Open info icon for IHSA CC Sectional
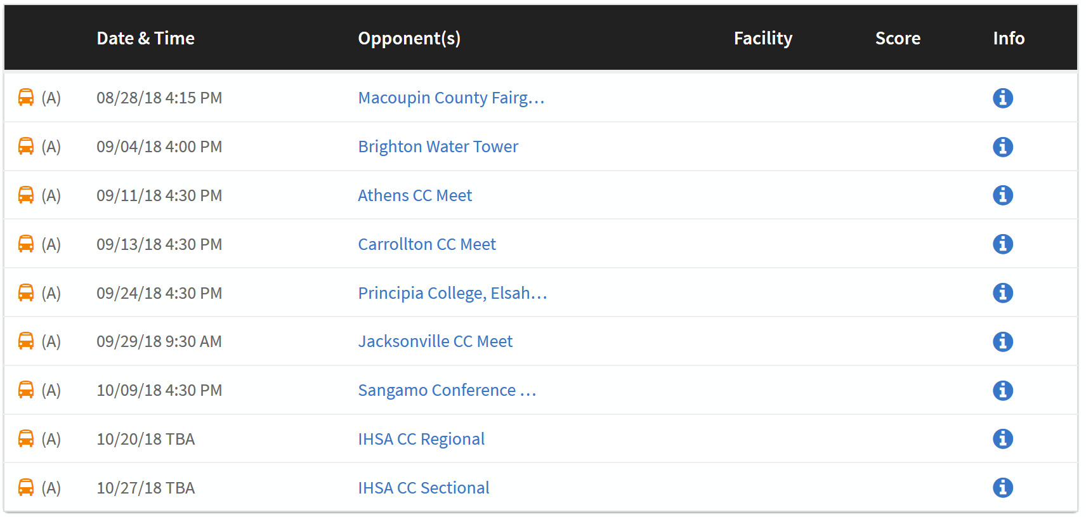 [x=1002, y=488]
